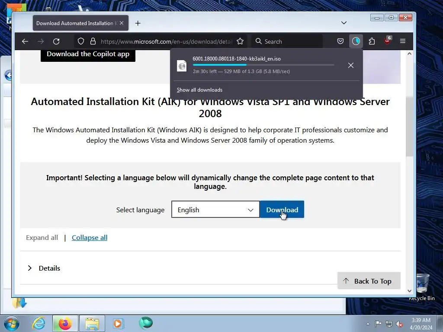Open Windows Explorer from taskbar

coord(92,323)
